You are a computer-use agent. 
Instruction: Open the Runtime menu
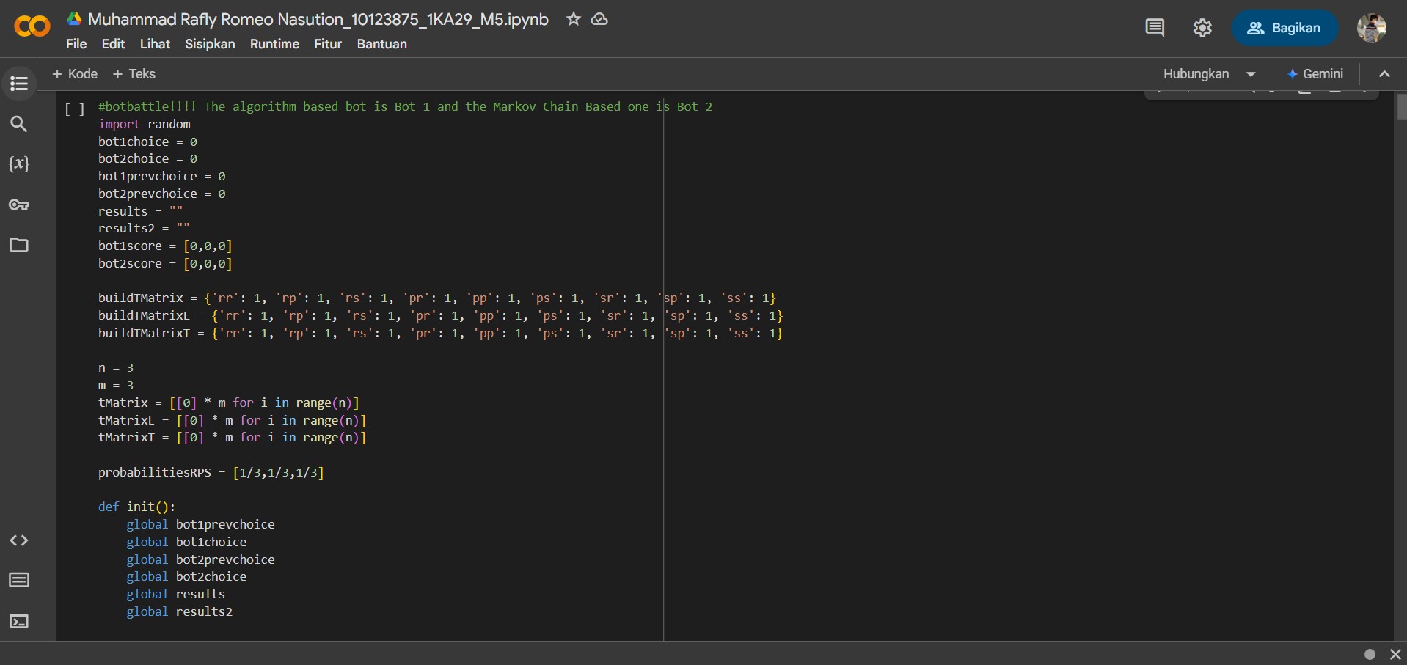coord(274,44)
